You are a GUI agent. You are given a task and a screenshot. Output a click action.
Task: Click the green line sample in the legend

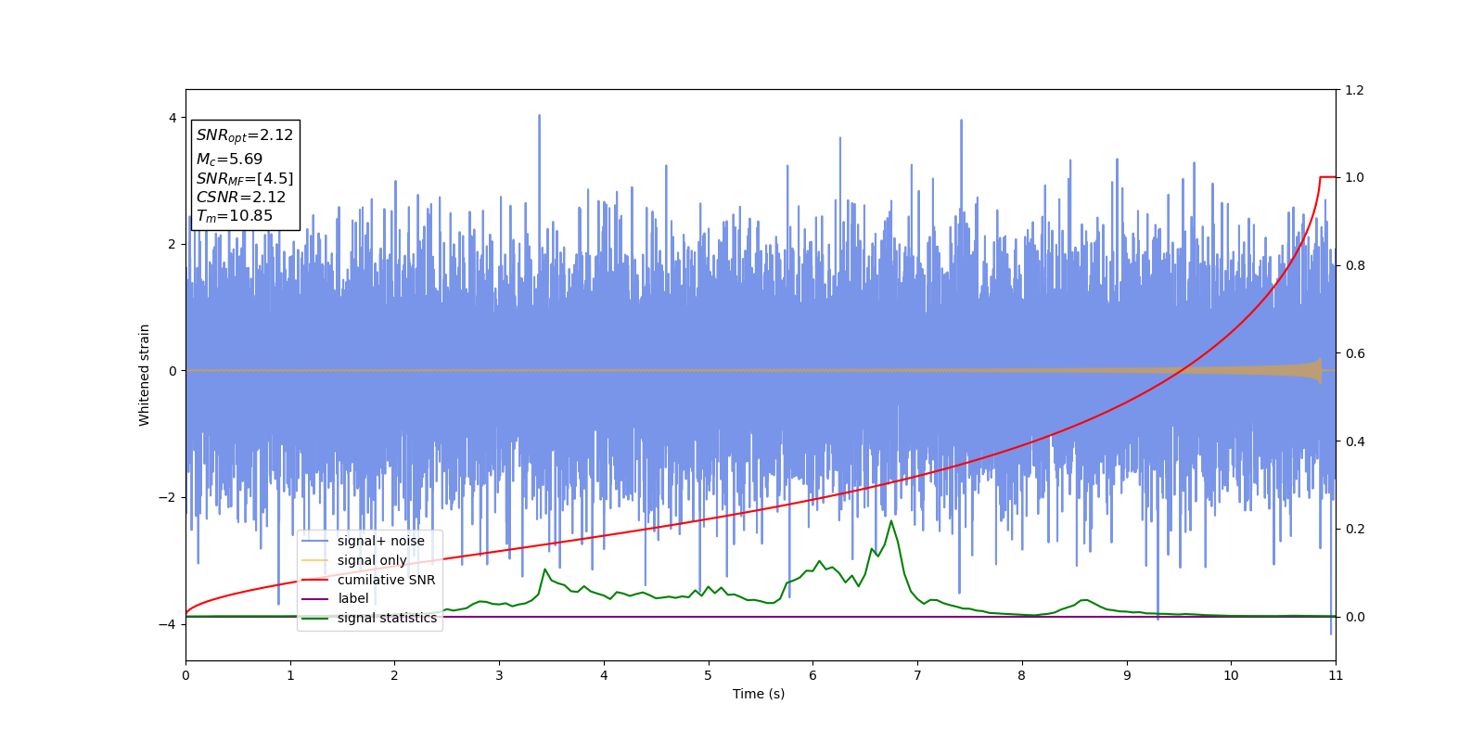pos(315,619)
